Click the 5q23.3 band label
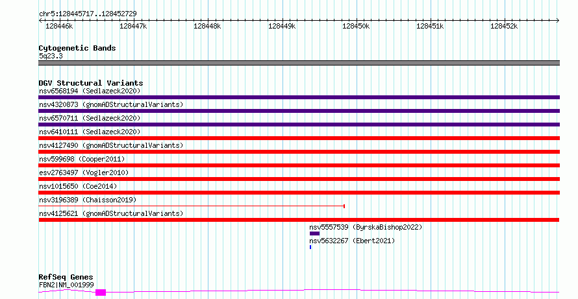 coord(51,56)
